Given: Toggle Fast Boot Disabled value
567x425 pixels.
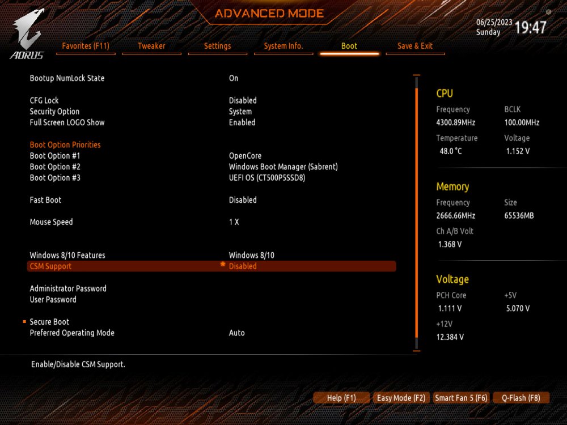Looking at the screenshot, I should coord(243,200).
